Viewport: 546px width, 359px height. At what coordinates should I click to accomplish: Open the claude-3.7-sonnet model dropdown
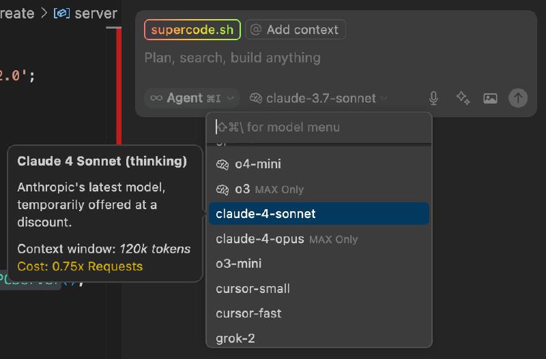319,98
